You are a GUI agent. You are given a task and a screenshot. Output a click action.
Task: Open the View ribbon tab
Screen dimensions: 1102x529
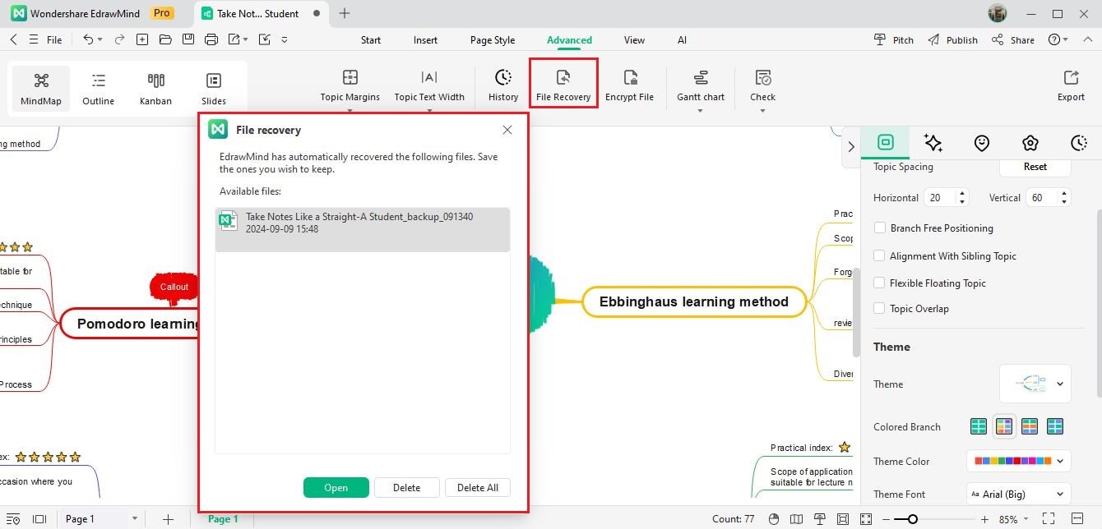click(634, 39)
